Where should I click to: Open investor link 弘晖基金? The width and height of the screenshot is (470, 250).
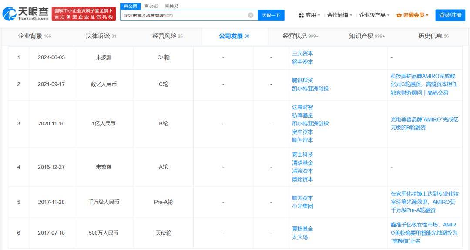(302, 115)
